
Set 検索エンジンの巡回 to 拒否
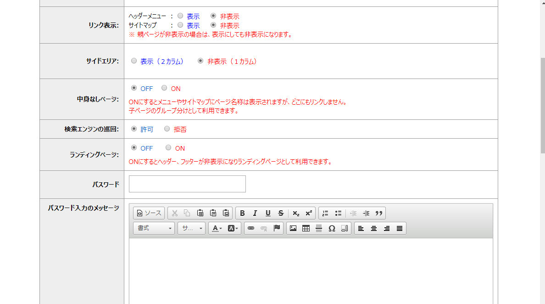[x=167, y=129]
